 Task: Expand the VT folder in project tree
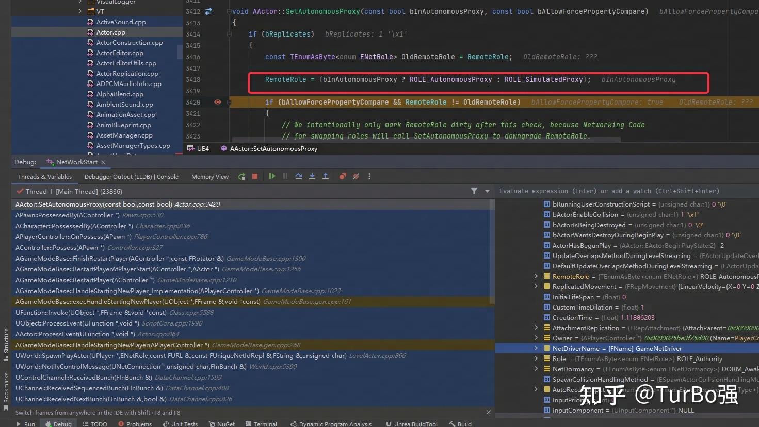click(80, 11)
